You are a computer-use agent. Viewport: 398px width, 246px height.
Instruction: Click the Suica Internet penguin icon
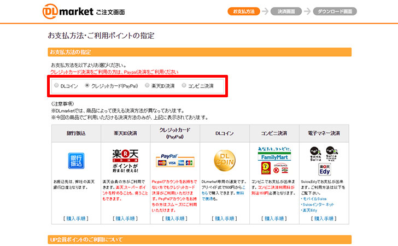coord(331,154)
